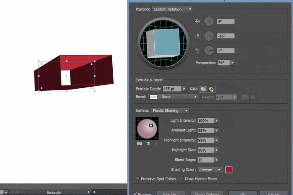Screen dimensions: 293x195
Task: Click the red shading color swatch
Action: pyautogui.click(x=229, y=170)
